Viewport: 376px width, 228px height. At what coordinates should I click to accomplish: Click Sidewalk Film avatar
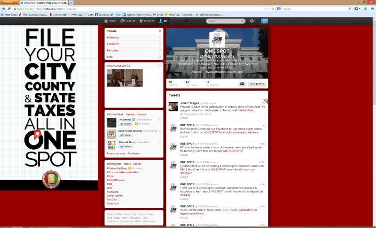tap(111, 145)
